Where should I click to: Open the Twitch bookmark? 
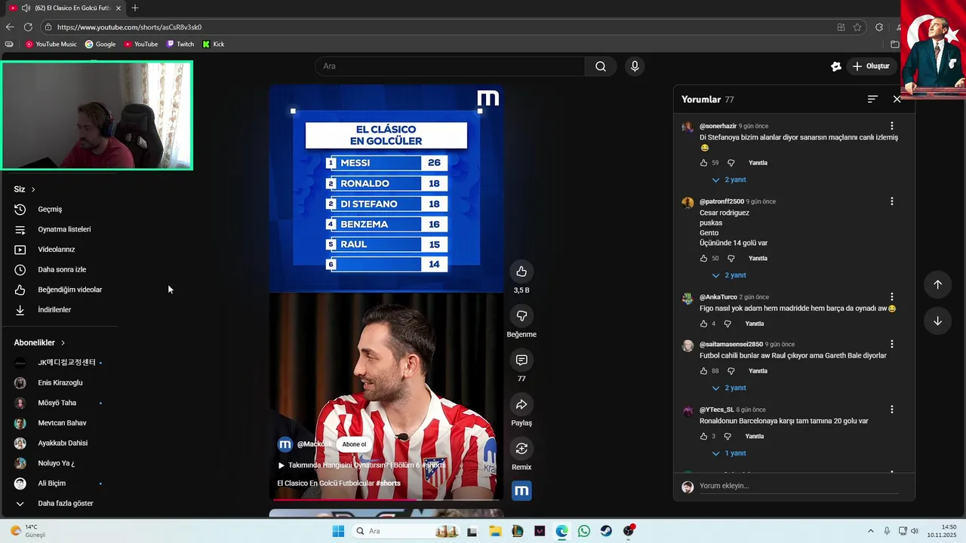click(180, 44)
